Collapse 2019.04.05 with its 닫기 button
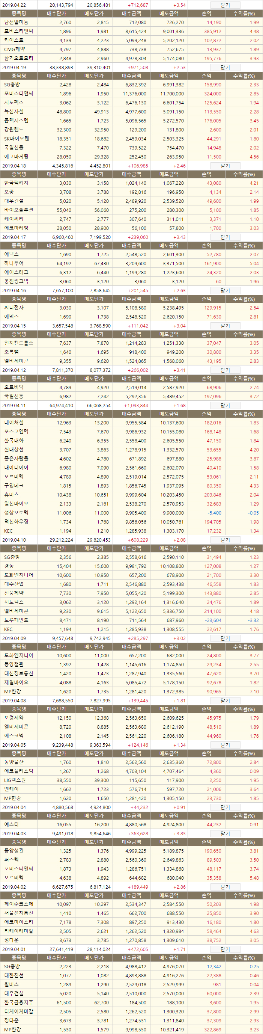 (x=225, y=745)
